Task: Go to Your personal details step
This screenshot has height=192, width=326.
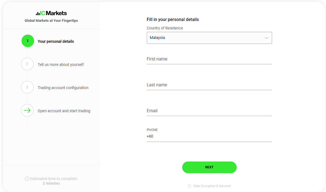Action: click(x=56, y=41)
